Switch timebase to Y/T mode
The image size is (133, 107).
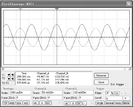click(x=5, y=103)
